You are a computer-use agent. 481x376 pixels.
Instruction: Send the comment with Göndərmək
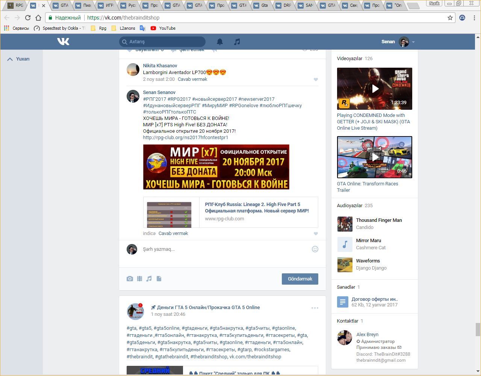coord(300,279)
